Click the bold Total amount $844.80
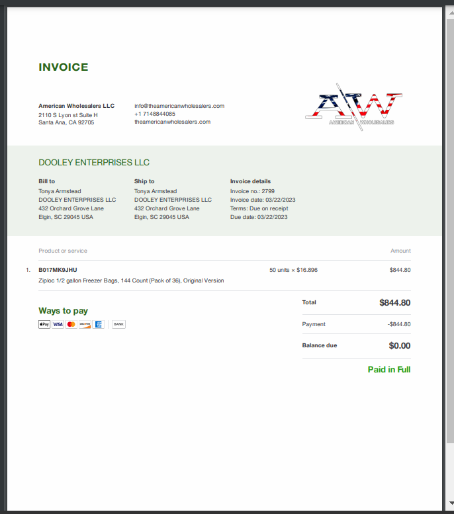The height and width of the screenshot is (514, 454). [x=395, y=302]
